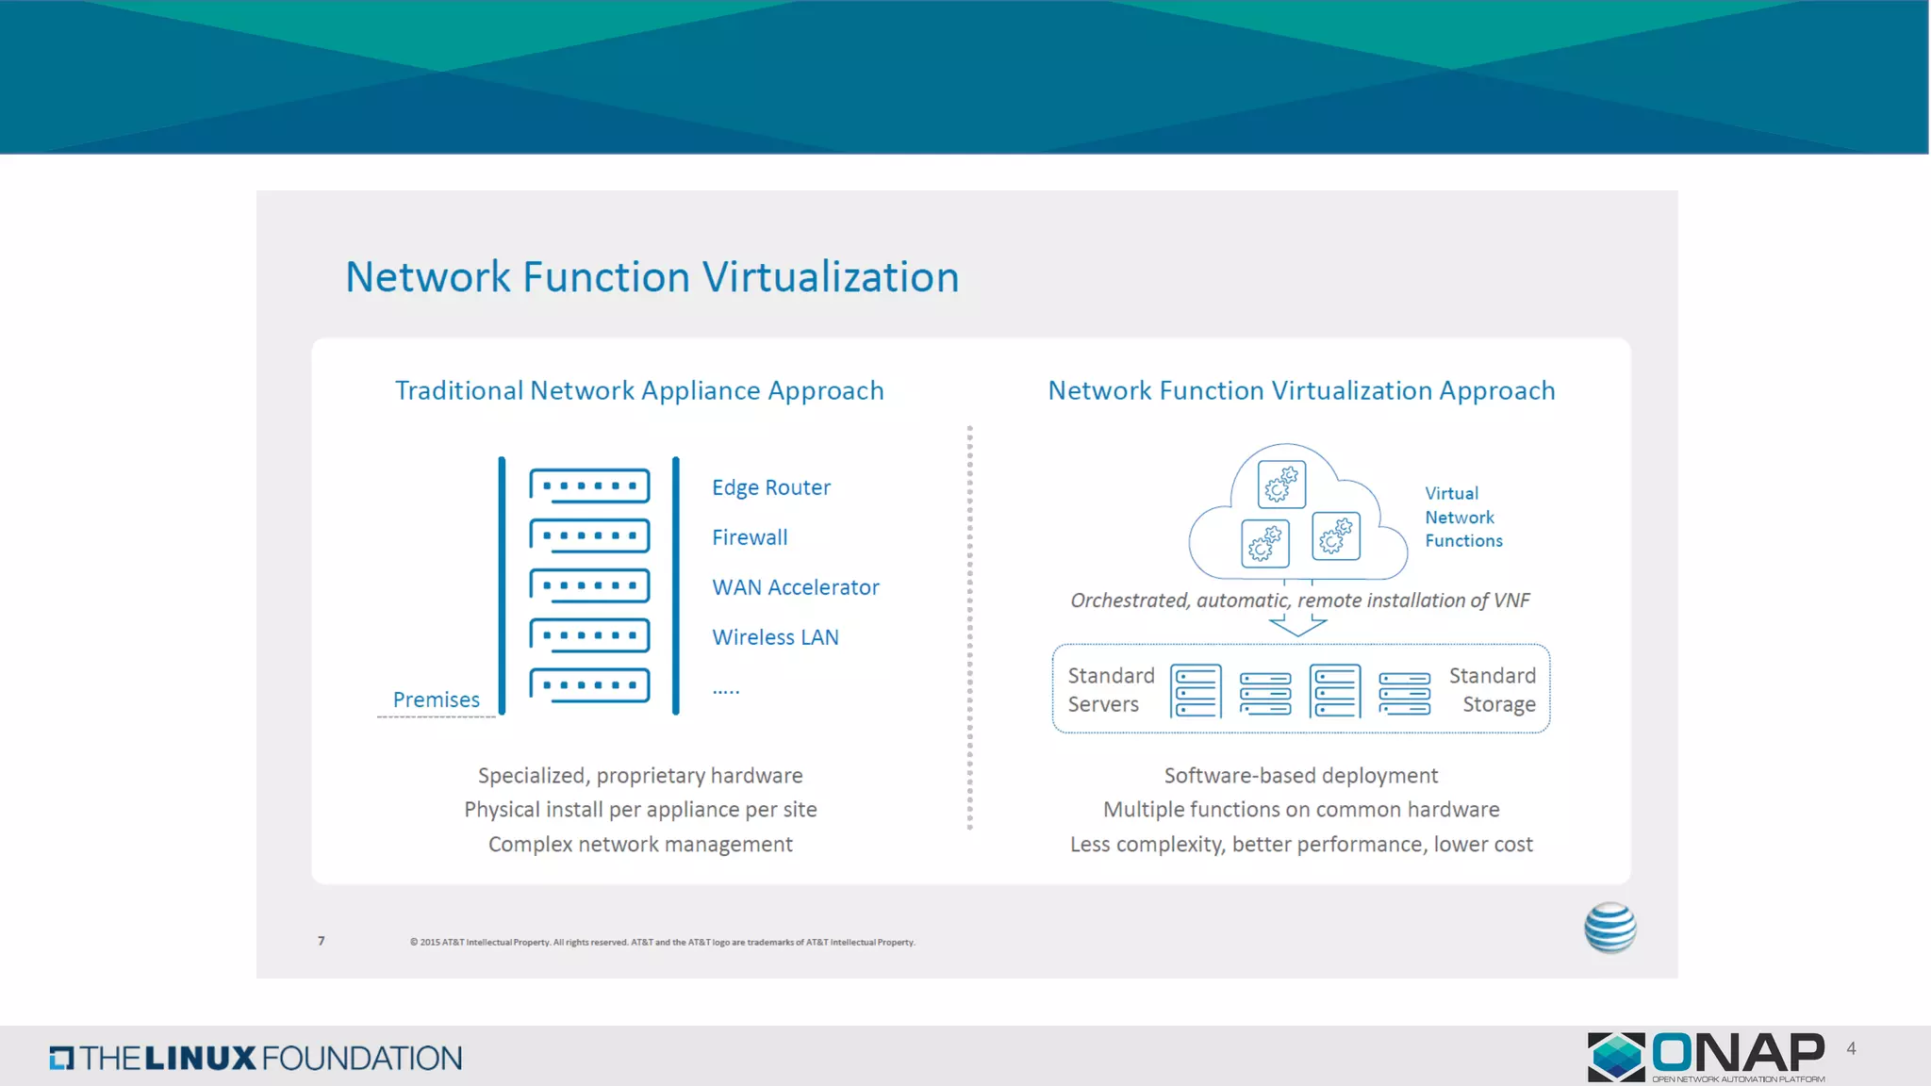Click the top gear icon in cloud
The height and width of the screenshot is (1086, 1931).
coord(1281,485)
